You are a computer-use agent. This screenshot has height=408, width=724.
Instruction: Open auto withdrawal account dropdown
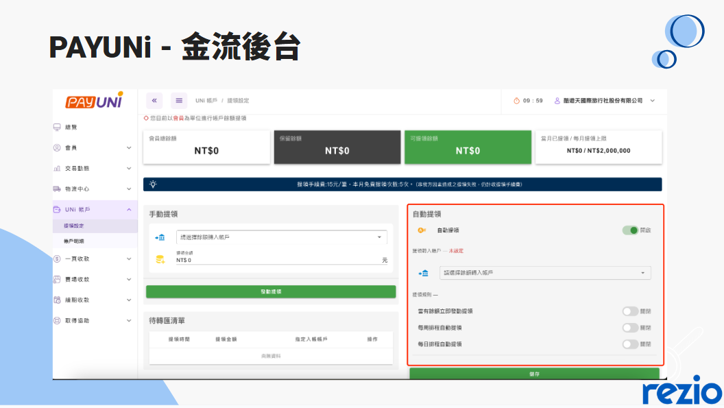pyautogui.click(x=545, y=273)
